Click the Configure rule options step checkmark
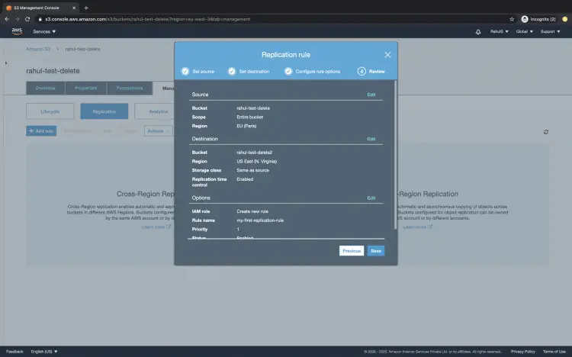 point(288,71)
